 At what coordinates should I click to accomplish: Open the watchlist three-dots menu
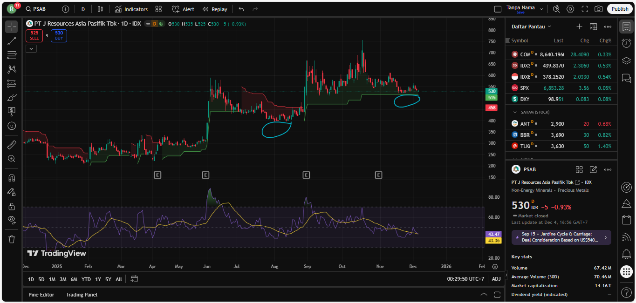608,27
